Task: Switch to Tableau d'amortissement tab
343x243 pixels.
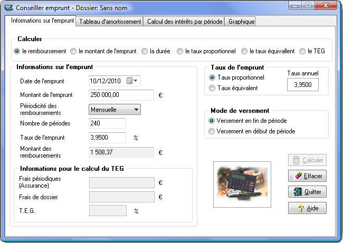Action: click(x=110, y=22)
